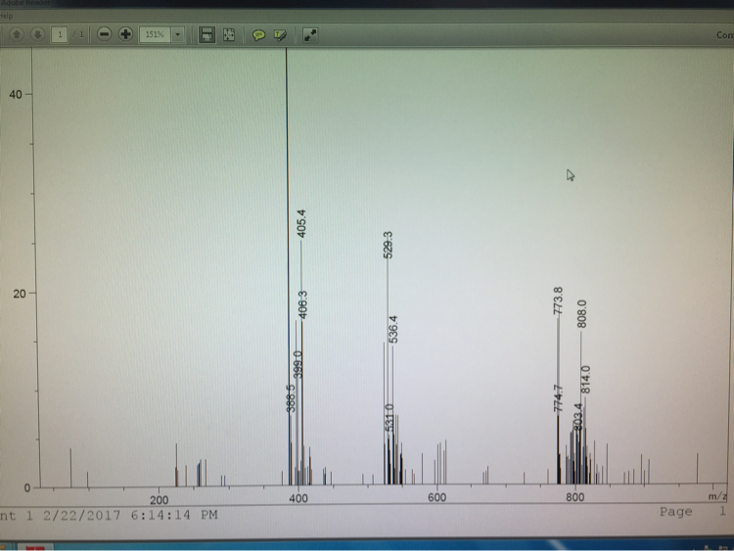Click the 406.3 peak label
The height and width of the screenshot is (551, 734).
tap(302, 304)
